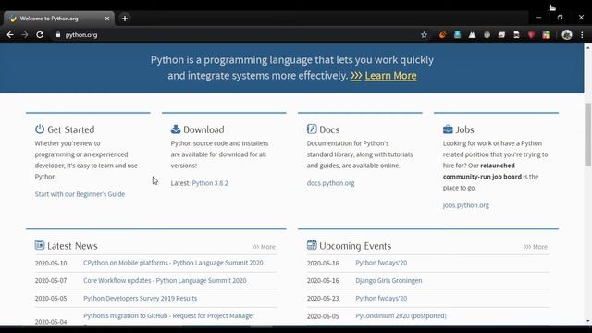
Task: Click the Latest News icon
Action: click(40, 245)
